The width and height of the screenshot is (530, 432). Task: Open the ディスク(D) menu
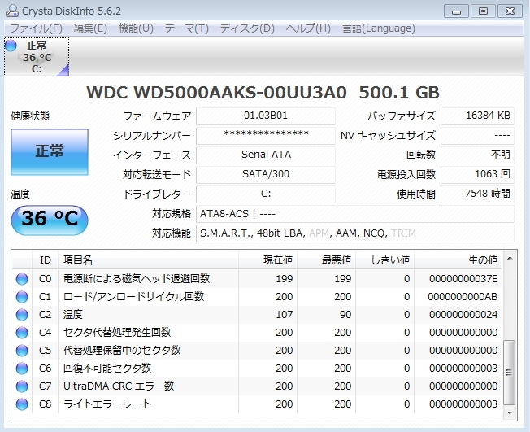pyautogui.click(x=247, y=28)
